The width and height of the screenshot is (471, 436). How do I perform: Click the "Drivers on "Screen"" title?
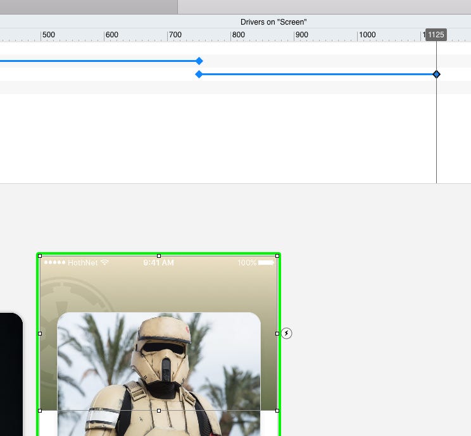273,22
